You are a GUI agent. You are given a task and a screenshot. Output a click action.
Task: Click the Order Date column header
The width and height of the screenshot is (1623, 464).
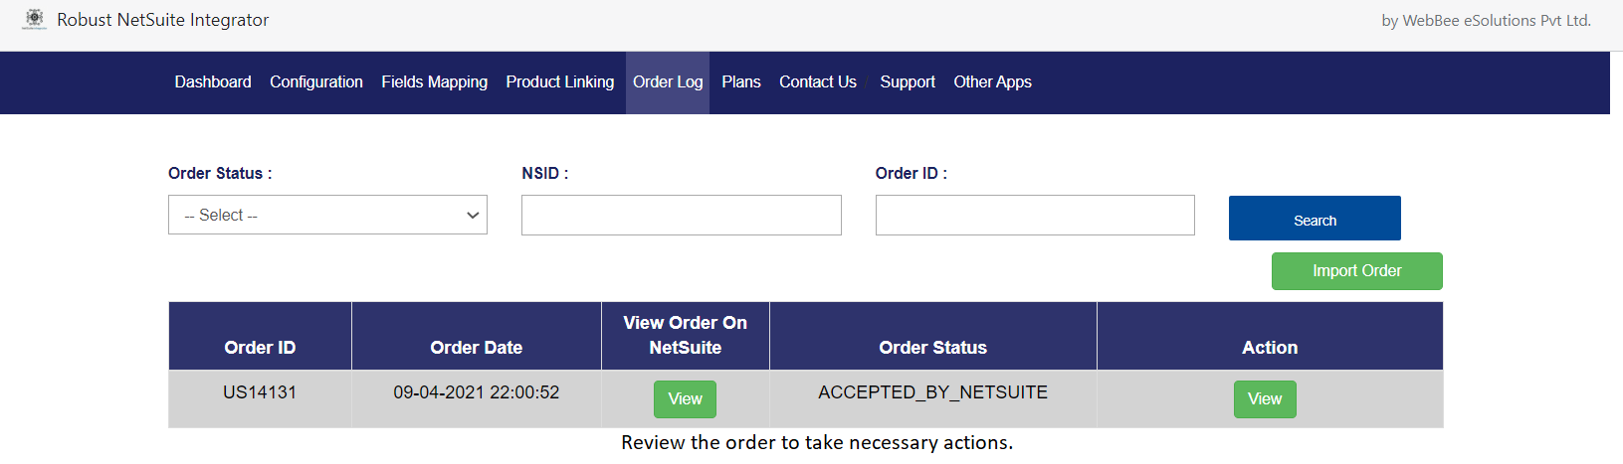[x=477, y=348]
